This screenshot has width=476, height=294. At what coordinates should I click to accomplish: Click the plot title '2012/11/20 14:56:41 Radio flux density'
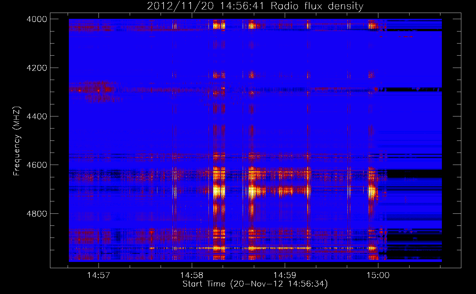click(255, 6)
